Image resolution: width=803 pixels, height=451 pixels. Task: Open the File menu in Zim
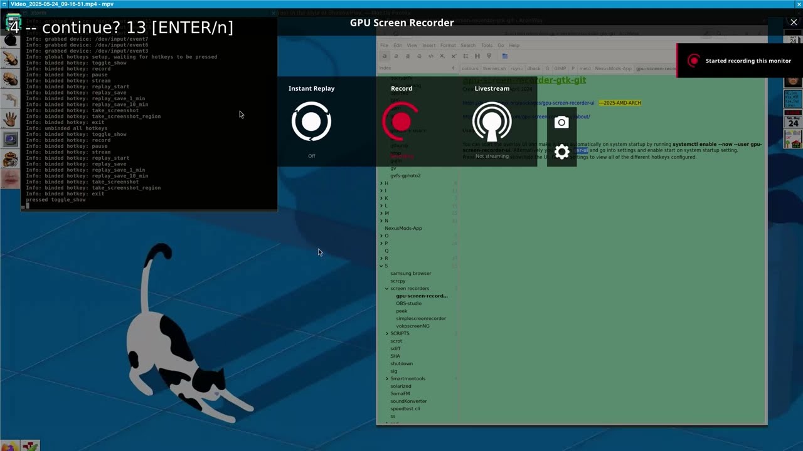[384, 45]
